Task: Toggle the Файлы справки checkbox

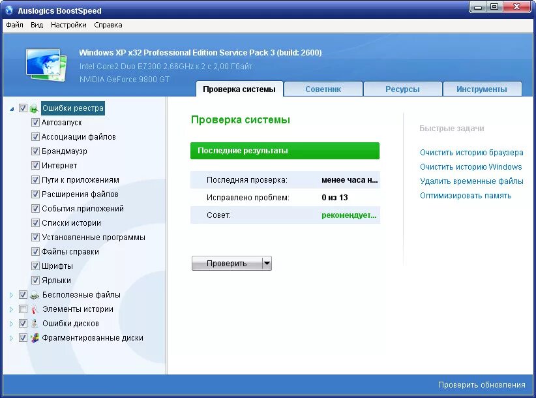Action: pos(35,252)
